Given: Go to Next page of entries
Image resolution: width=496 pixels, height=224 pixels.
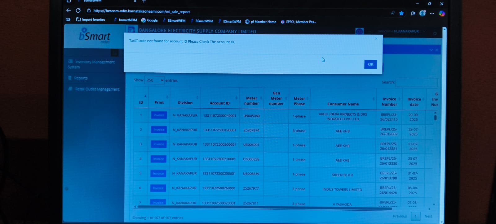Looking at the screenshot, I should [x=428, y=216].
